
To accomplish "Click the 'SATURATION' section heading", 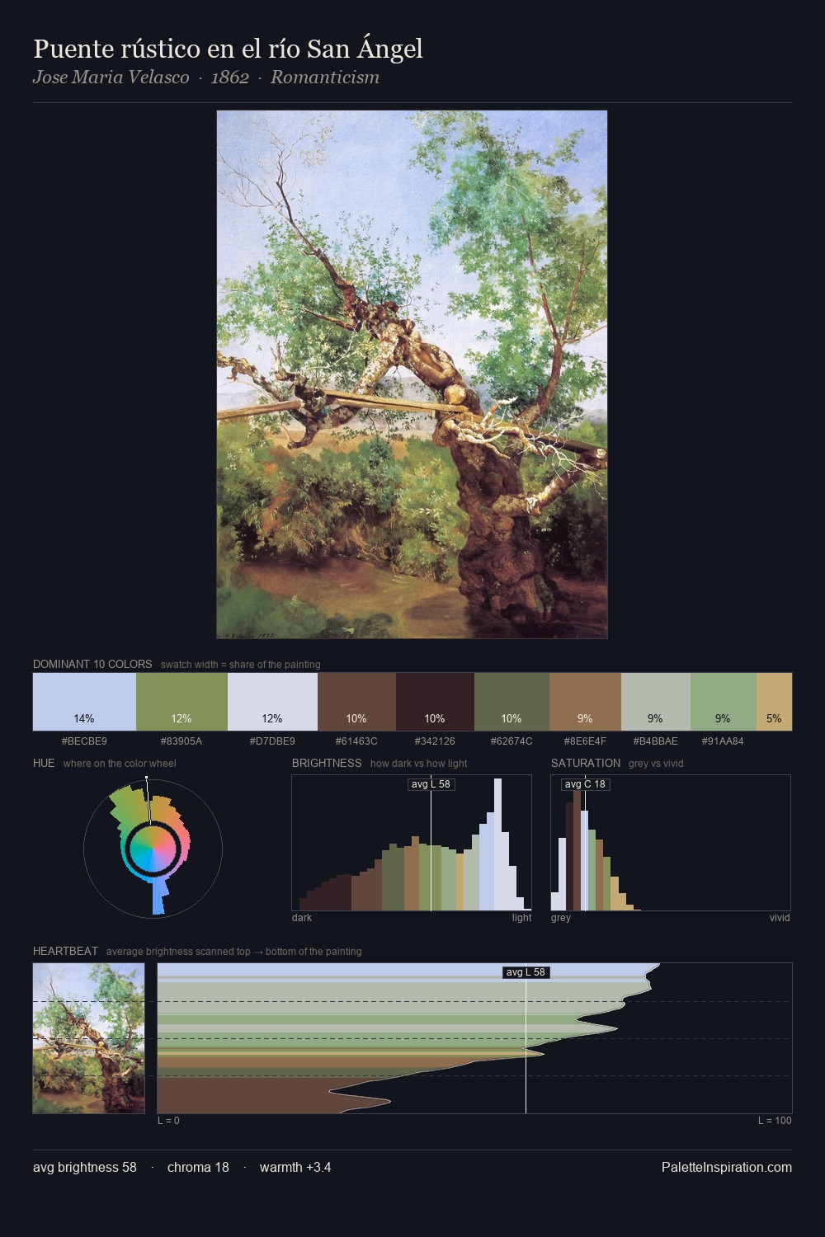I will tap(586, 763).
